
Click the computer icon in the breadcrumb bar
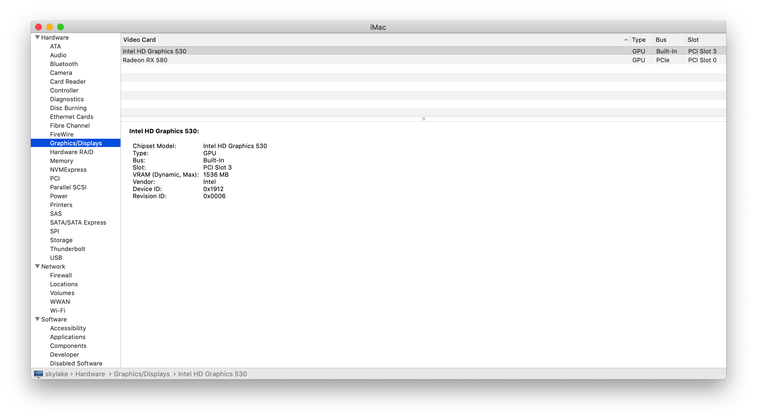pos(39,374)
